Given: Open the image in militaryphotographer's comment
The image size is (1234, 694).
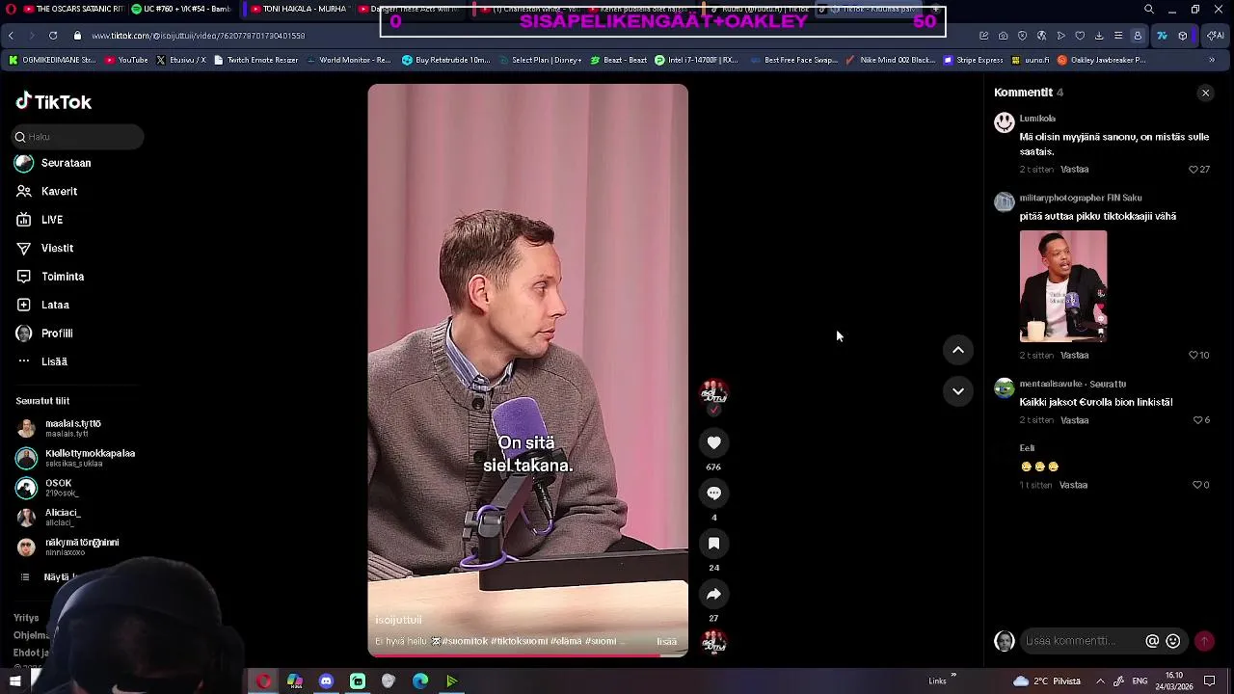Looking at the screenshot, I should tap(1063, 286).
